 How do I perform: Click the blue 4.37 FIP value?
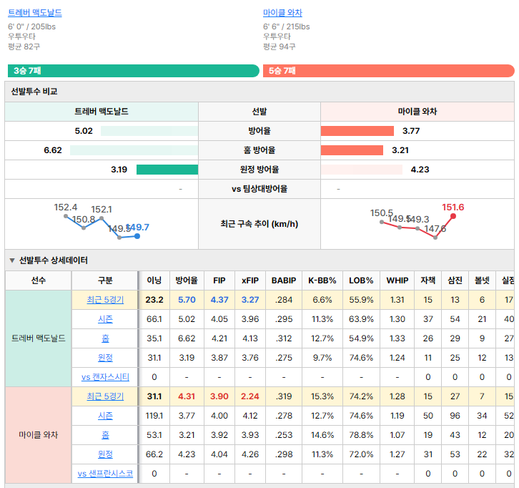(x=219, y=300)
